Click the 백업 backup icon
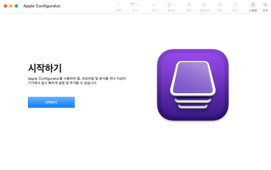The image size is (271, 170). (x=220, y=5)
